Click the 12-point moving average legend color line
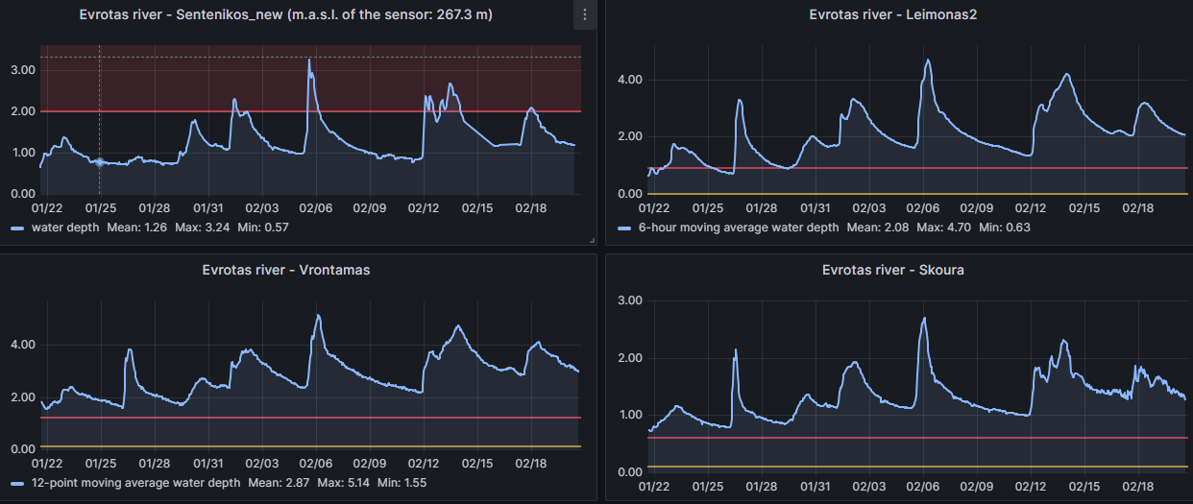Screen dimensions: 1193x504 (x=18, y=483)
